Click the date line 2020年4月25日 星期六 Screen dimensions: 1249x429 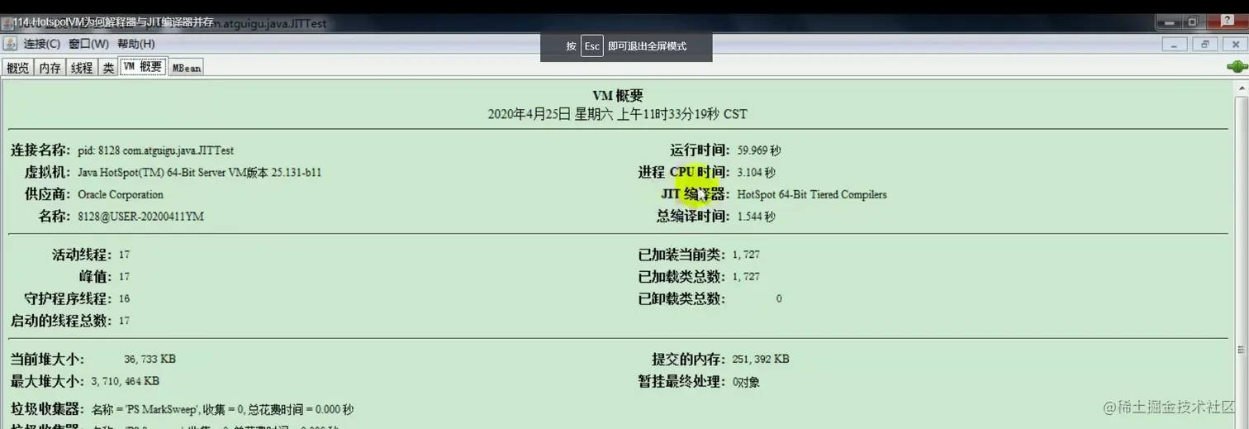pos(617,114)
